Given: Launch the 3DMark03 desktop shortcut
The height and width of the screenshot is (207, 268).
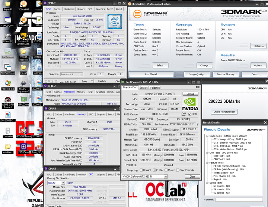Looking at the screenshot, I should [23, 22].
